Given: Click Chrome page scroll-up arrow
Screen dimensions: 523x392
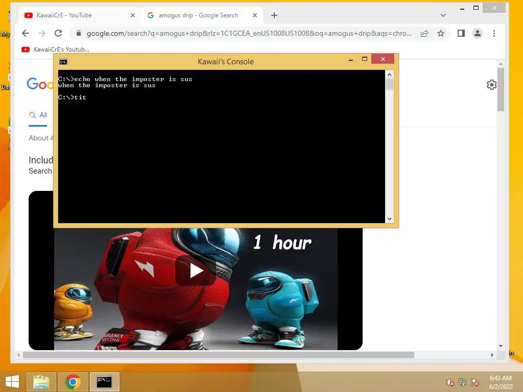Looking at the screenshot, I should [501, 63].
